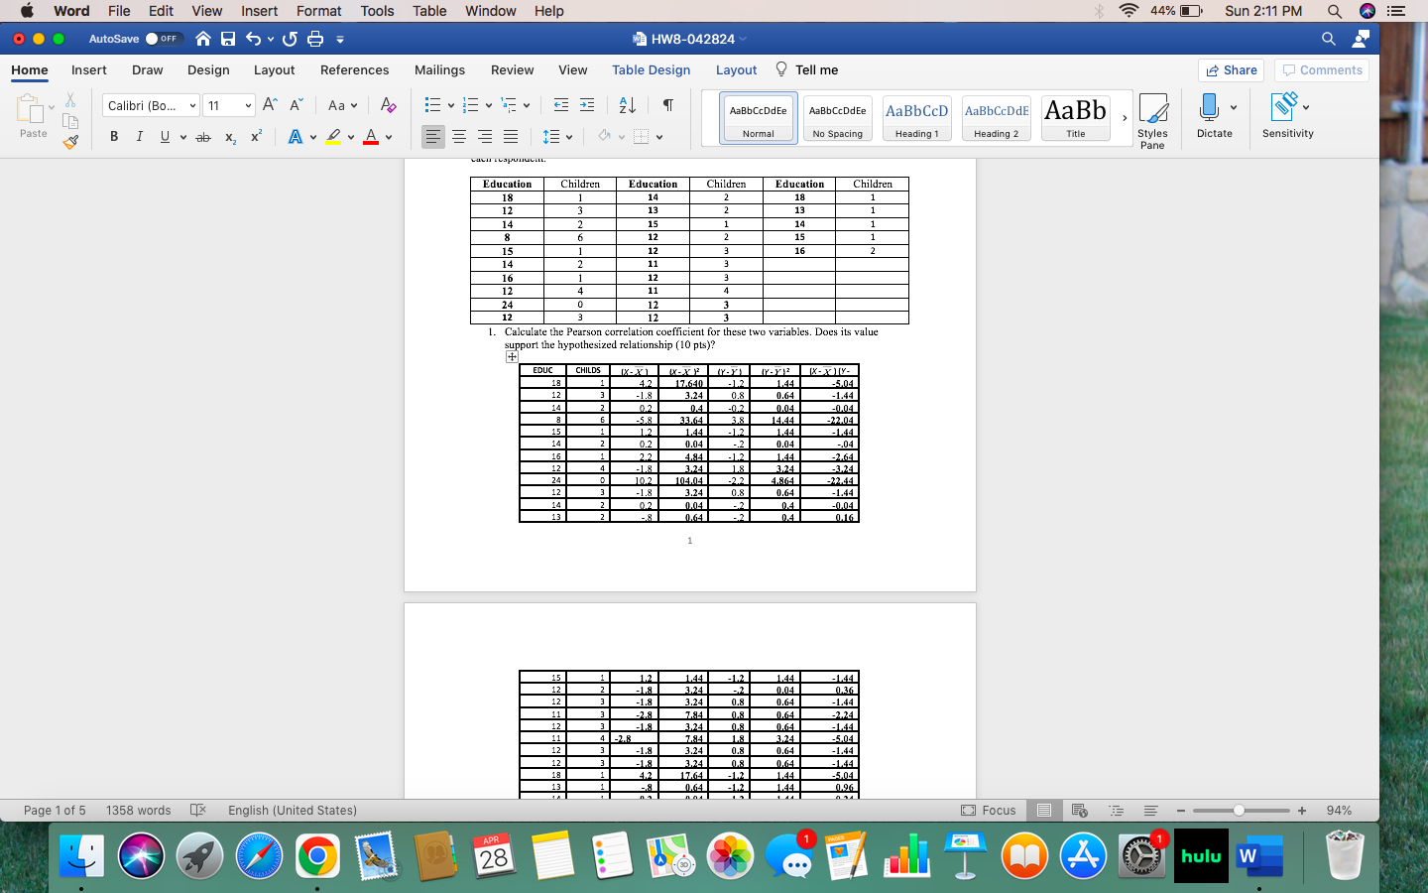Expand the font color options
The height and width of the screenshot is (893, 1428).
[x=386, y=137]
